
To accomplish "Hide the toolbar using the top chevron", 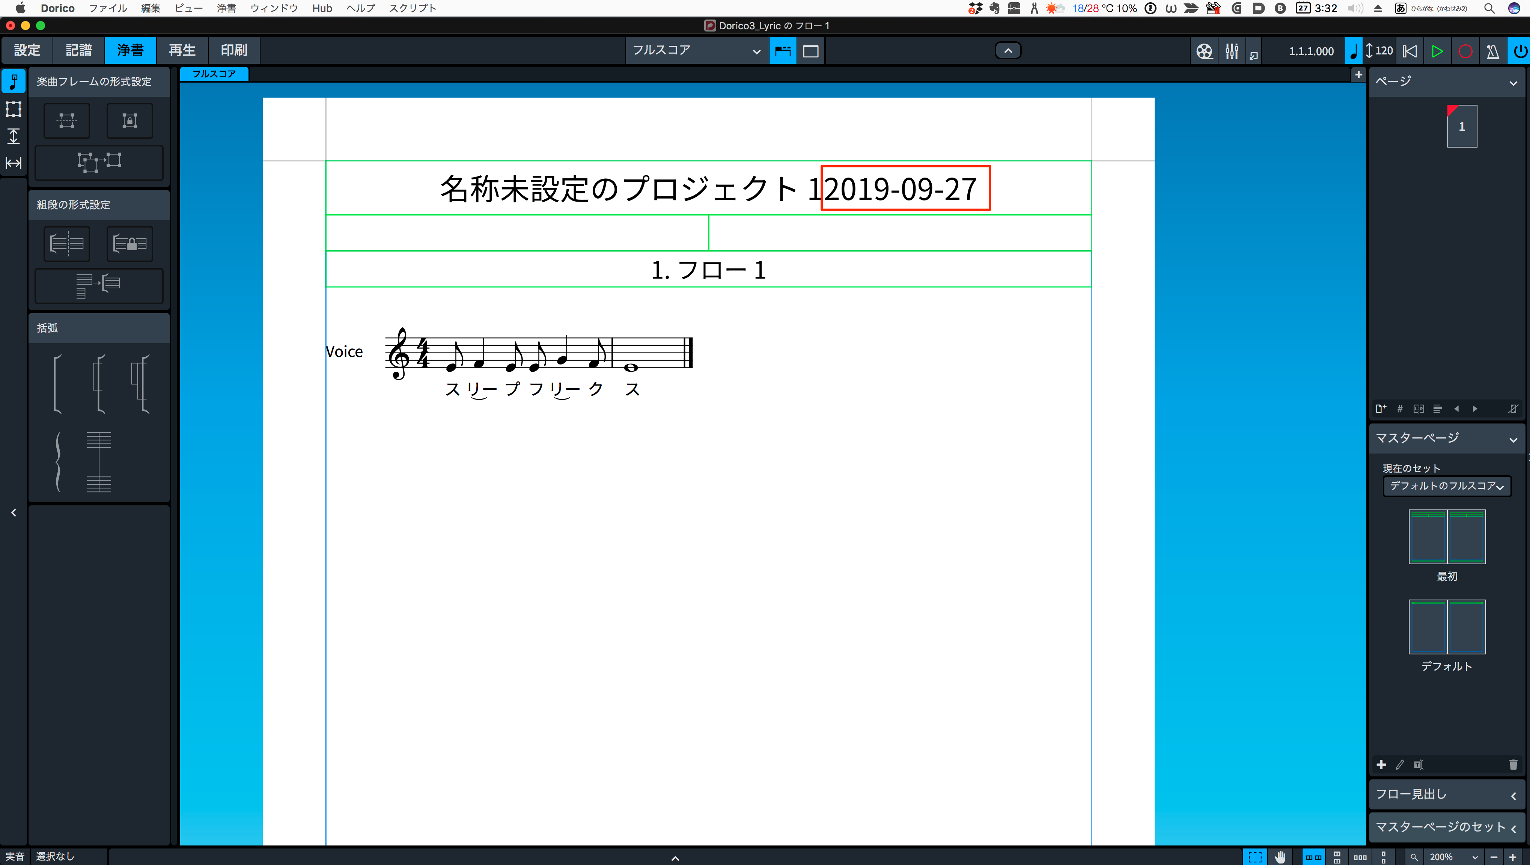I will tap(1008, 51).
